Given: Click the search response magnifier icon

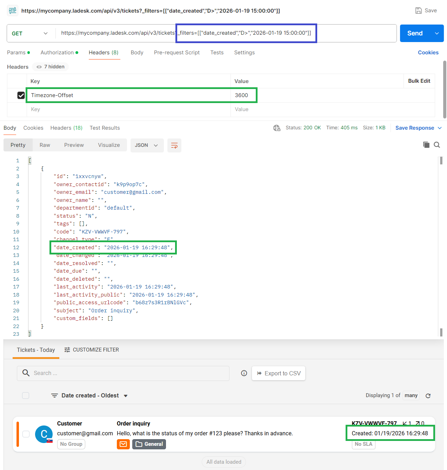Looking at the screenshot, I should tap(437, 145).
